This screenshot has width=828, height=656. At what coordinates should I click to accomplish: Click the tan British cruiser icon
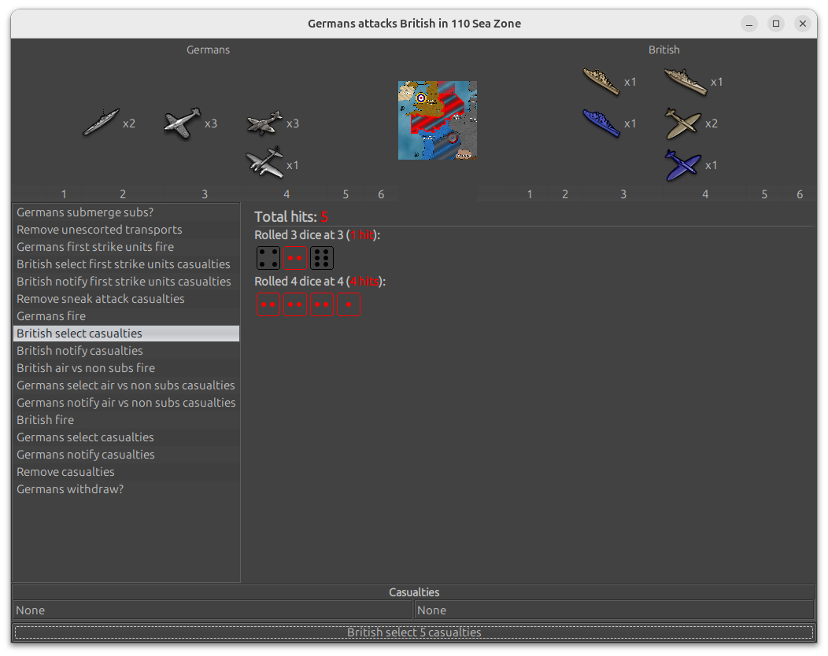[x=601, y=81]
